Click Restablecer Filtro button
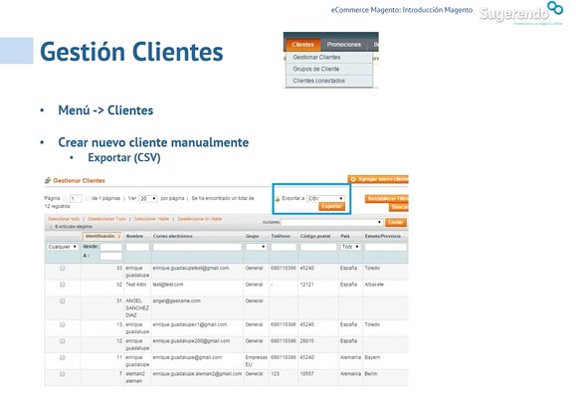This screenshot has width=576, height=400. tap(387, 199)
